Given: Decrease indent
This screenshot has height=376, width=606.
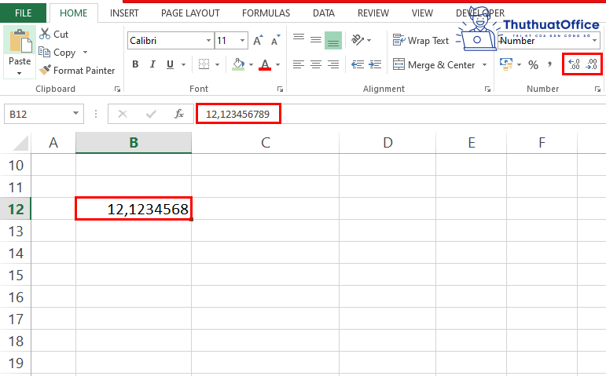Looking at the screenshot, I should [x=358, y=64].
